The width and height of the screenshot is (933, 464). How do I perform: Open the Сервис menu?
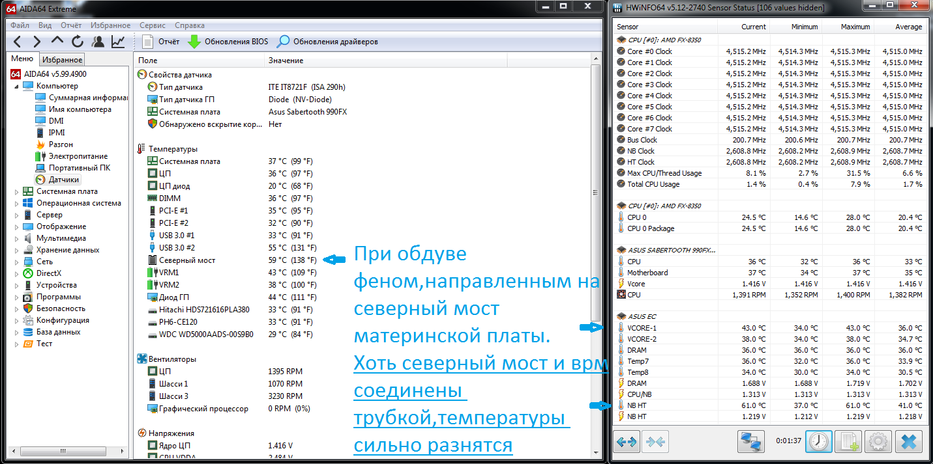coord(153,25)
